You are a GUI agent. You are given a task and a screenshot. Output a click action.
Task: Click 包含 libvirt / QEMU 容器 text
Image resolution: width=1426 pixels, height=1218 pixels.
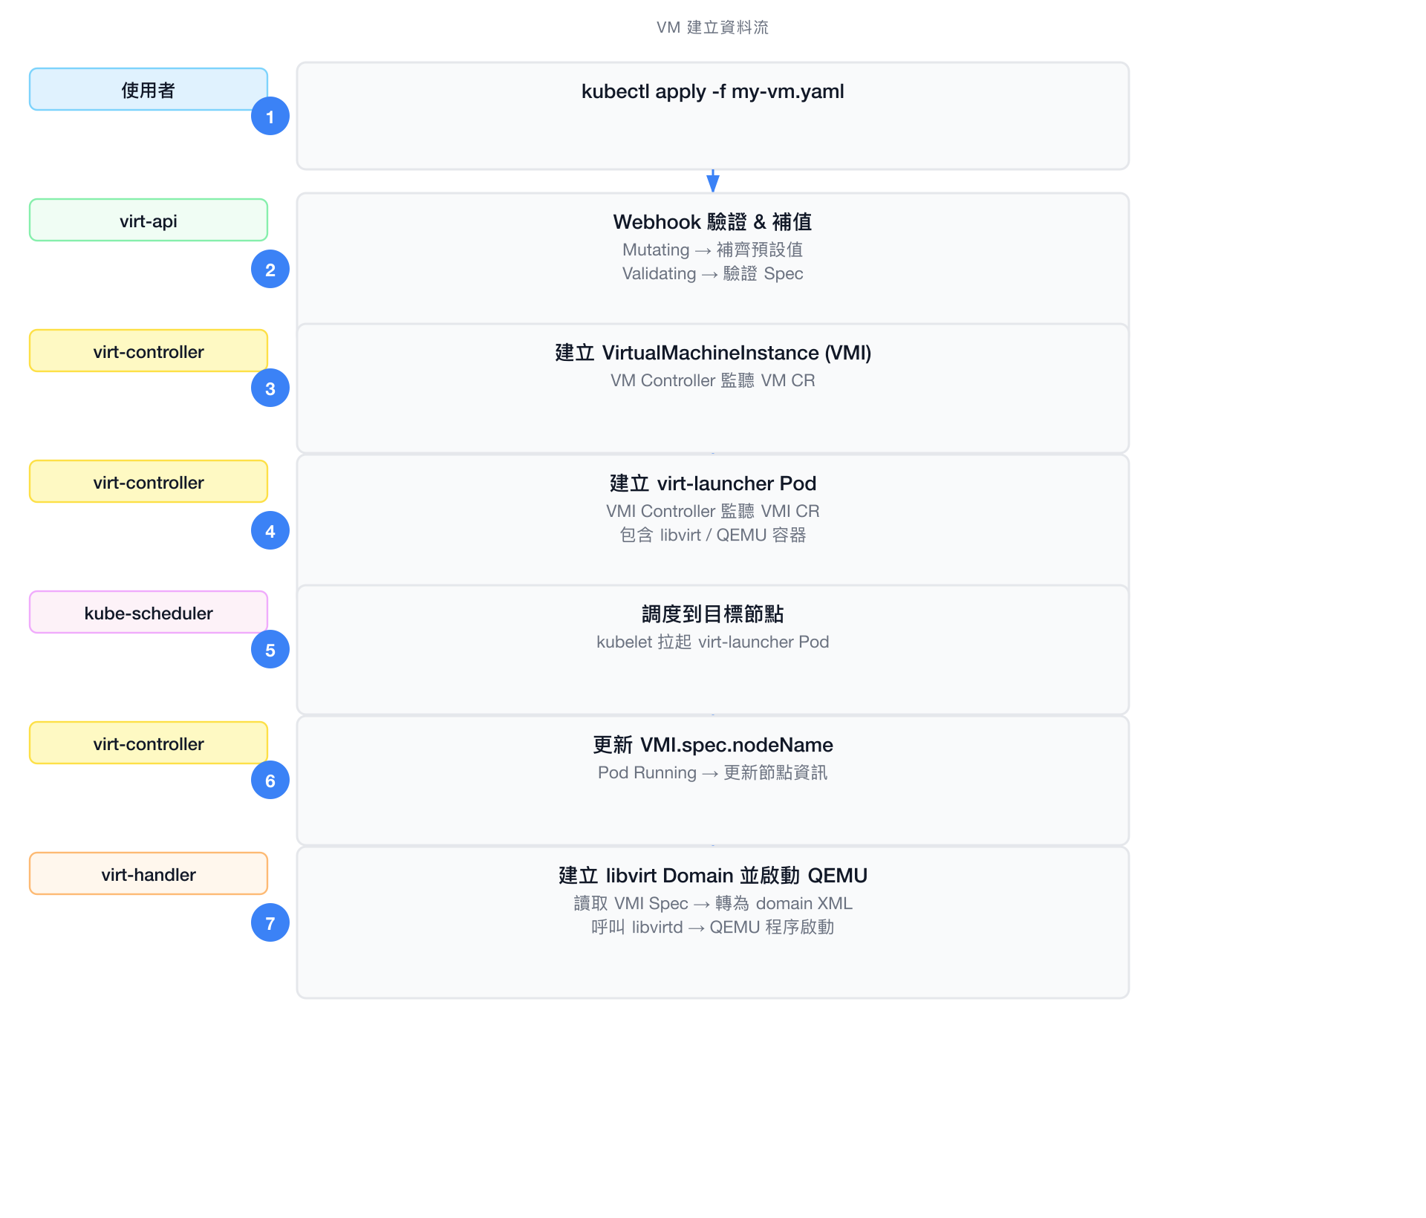[713, 535]
